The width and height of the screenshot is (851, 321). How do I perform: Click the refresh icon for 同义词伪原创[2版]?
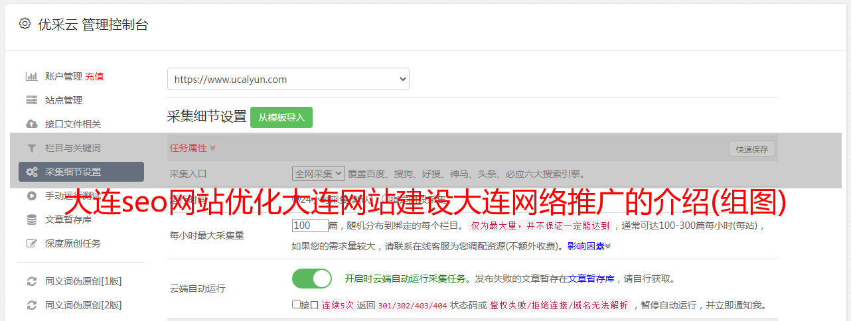(31, 305)
